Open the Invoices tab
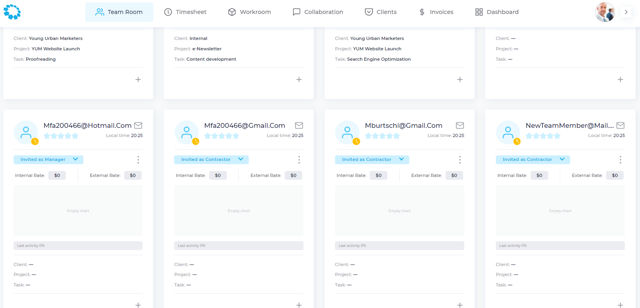The width and height of the screenshot is (640, 308). [x=436, y=12]
